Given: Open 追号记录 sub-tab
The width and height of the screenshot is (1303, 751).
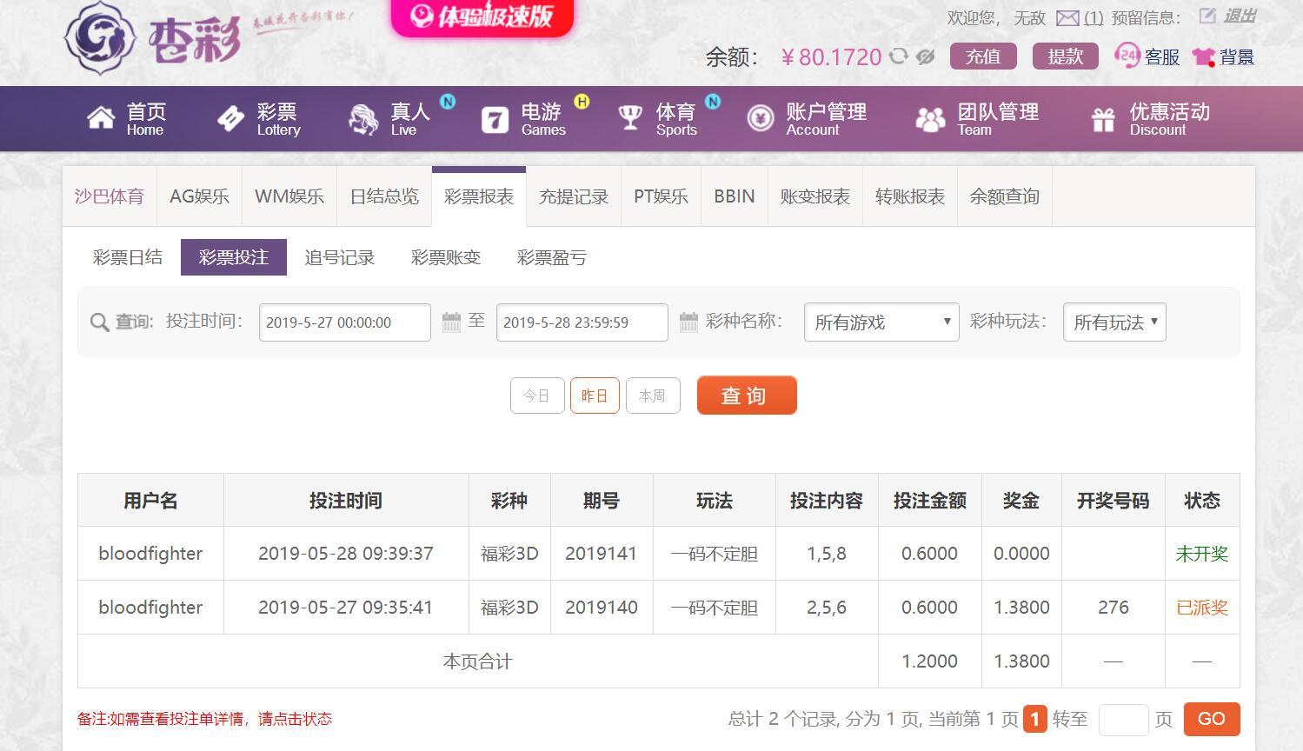Looking at the screenshot, I should coord(340,257).
